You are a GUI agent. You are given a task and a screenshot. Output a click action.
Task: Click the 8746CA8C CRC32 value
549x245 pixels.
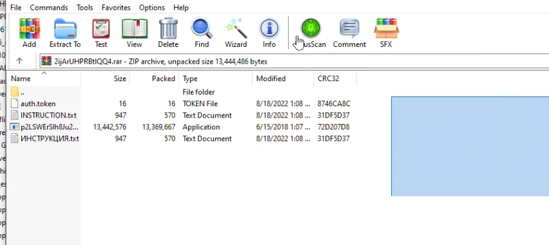pyautogui.click(x=334, y=104)
